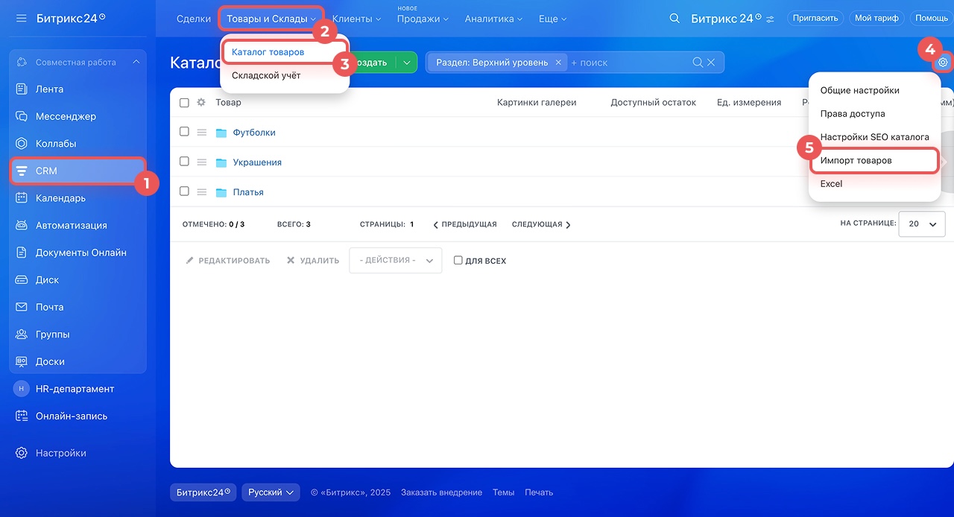Image resolution: width=954 pixels, height=517 pixels.
Task: Choose Настройки SEO каталога menu item
Action: [x=875, y=137]
